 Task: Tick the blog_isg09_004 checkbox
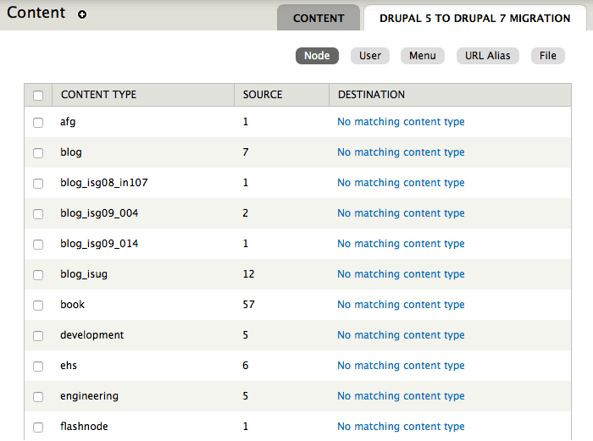38,214
